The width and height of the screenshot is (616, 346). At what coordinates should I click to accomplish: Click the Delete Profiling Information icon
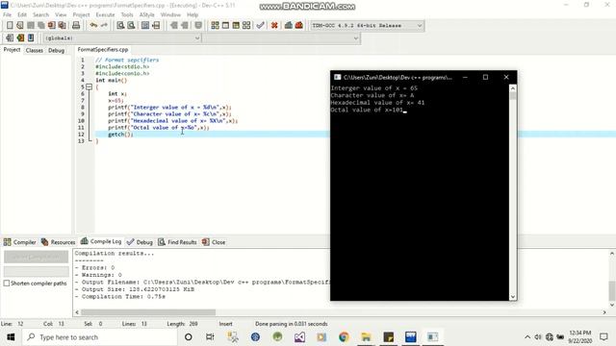click(299, 26)
